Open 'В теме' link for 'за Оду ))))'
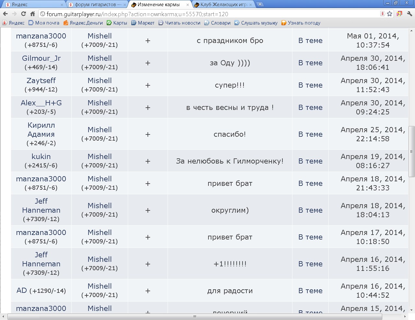The height and width of the screenshot is (320, 415). point(310,63)
